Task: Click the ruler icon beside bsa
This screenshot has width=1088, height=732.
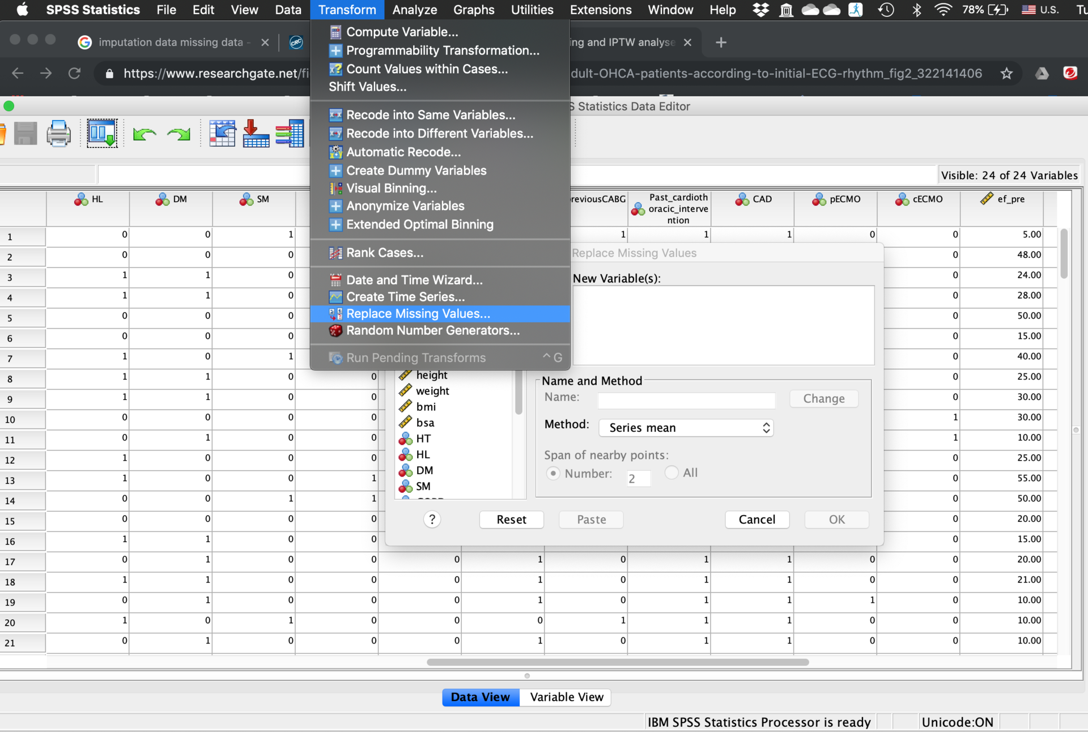Action: [405, 423]
